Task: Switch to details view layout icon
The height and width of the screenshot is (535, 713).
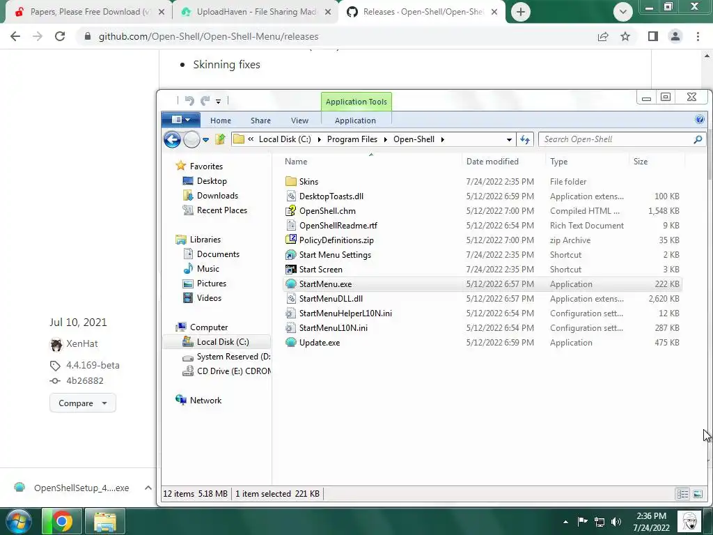Action: tap(682, 494)
